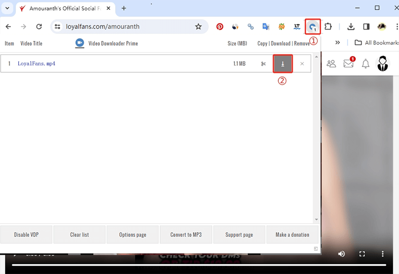
Task: Open the LoyalFans.mp4 link
Action: (x=36, y=63)
